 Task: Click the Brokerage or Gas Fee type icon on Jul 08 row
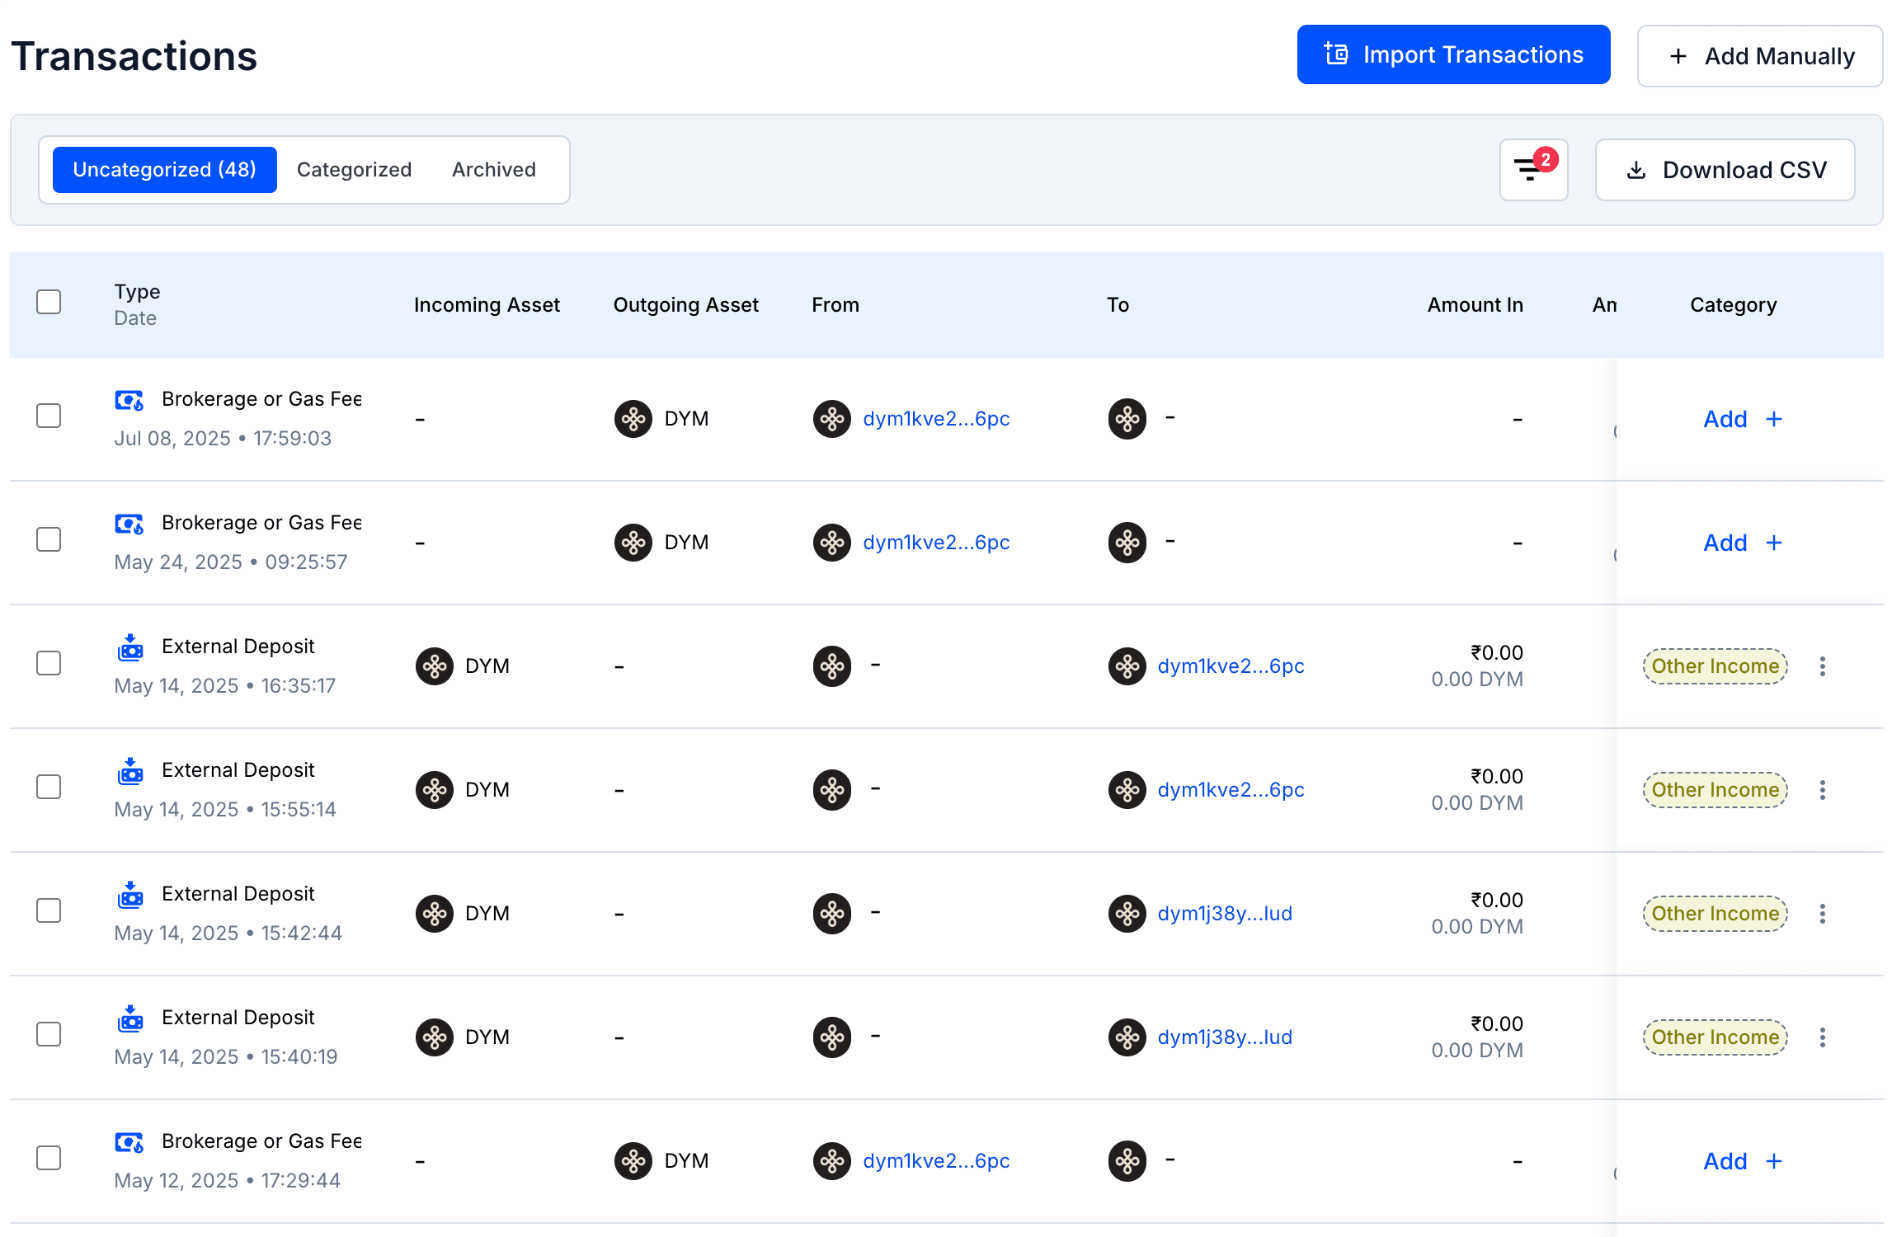[129, 400]
